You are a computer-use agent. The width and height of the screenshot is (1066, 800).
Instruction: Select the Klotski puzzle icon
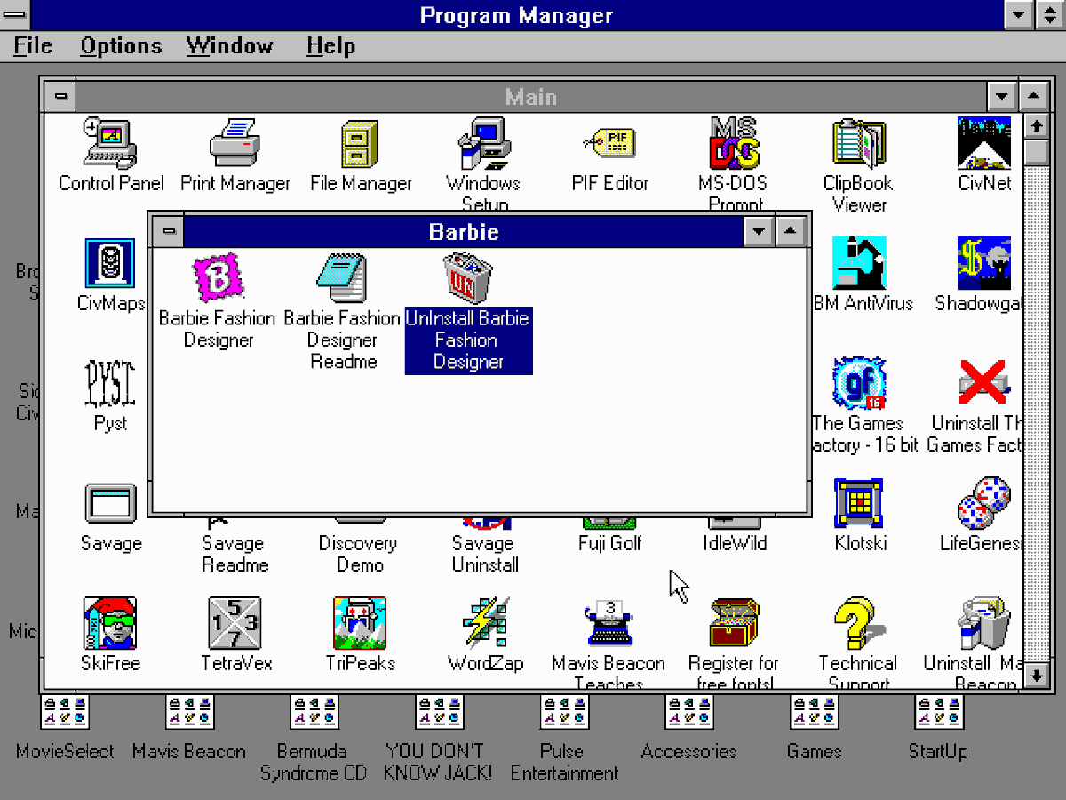859,503
